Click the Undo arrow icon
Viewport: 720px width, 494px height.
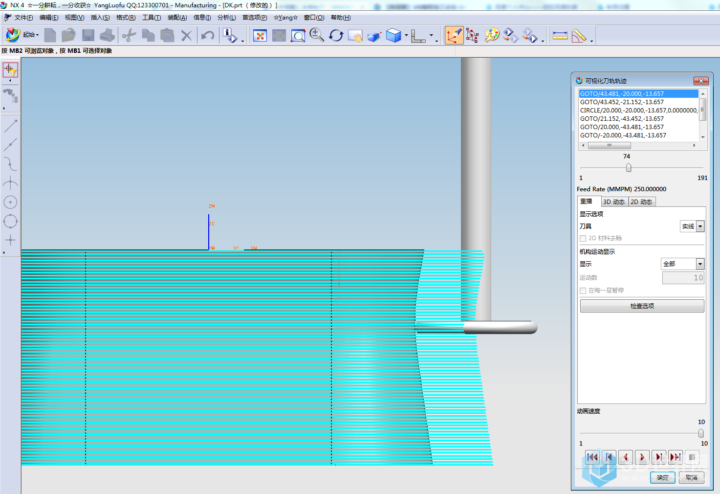(x=208, y=36)
